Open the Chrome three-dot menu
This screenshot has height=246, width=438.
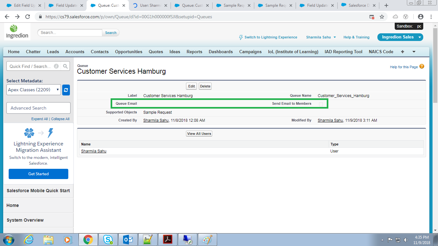[431, 17]
